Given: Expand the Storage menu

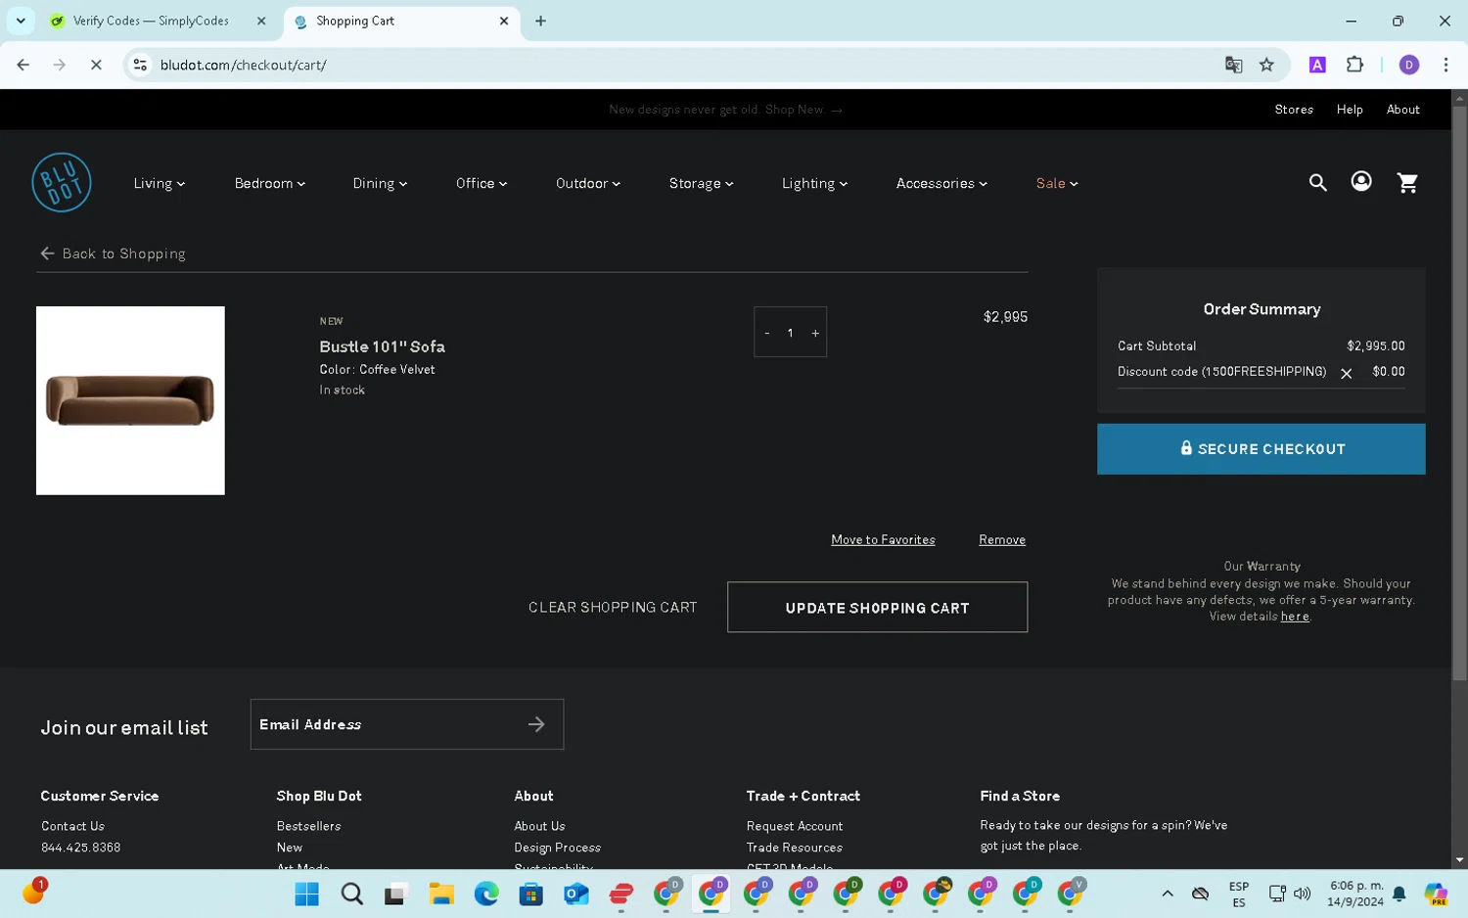Looking at the screenshot, I should [x=701, y=183].
